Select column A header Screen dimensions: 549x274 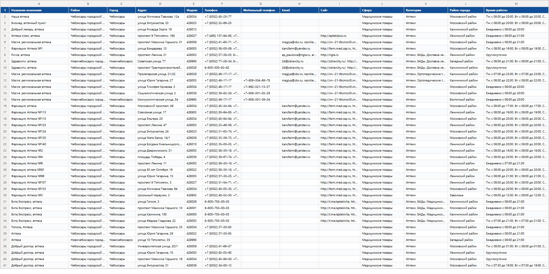click(x=39, y=4)
